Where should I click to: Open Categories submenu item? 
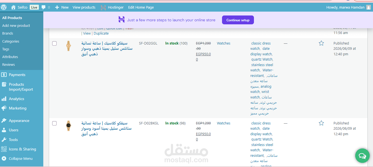(11, 41)
